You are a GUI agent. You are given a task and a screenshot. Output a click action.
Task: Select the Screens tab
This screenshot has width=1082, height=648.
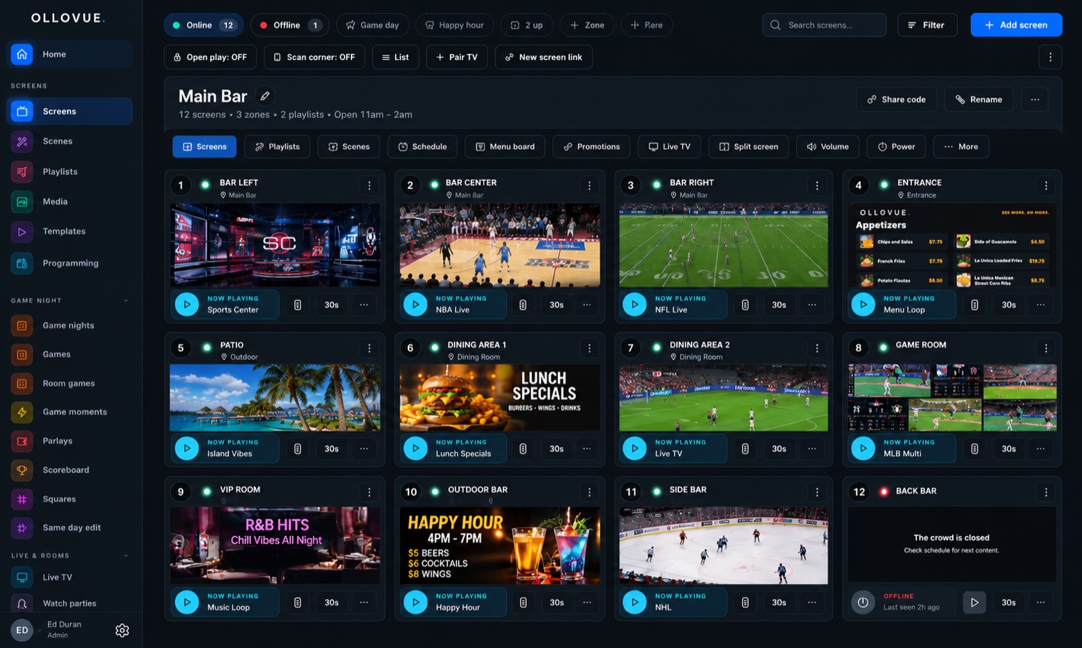tap(204, 147)
